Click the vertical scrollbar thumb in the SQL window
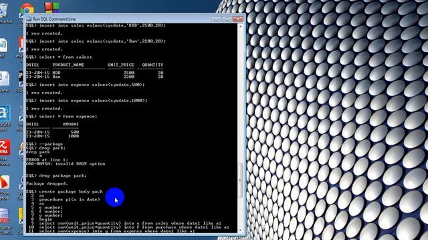Viewport: 428px width, 240px height. (x=240, y=180)
